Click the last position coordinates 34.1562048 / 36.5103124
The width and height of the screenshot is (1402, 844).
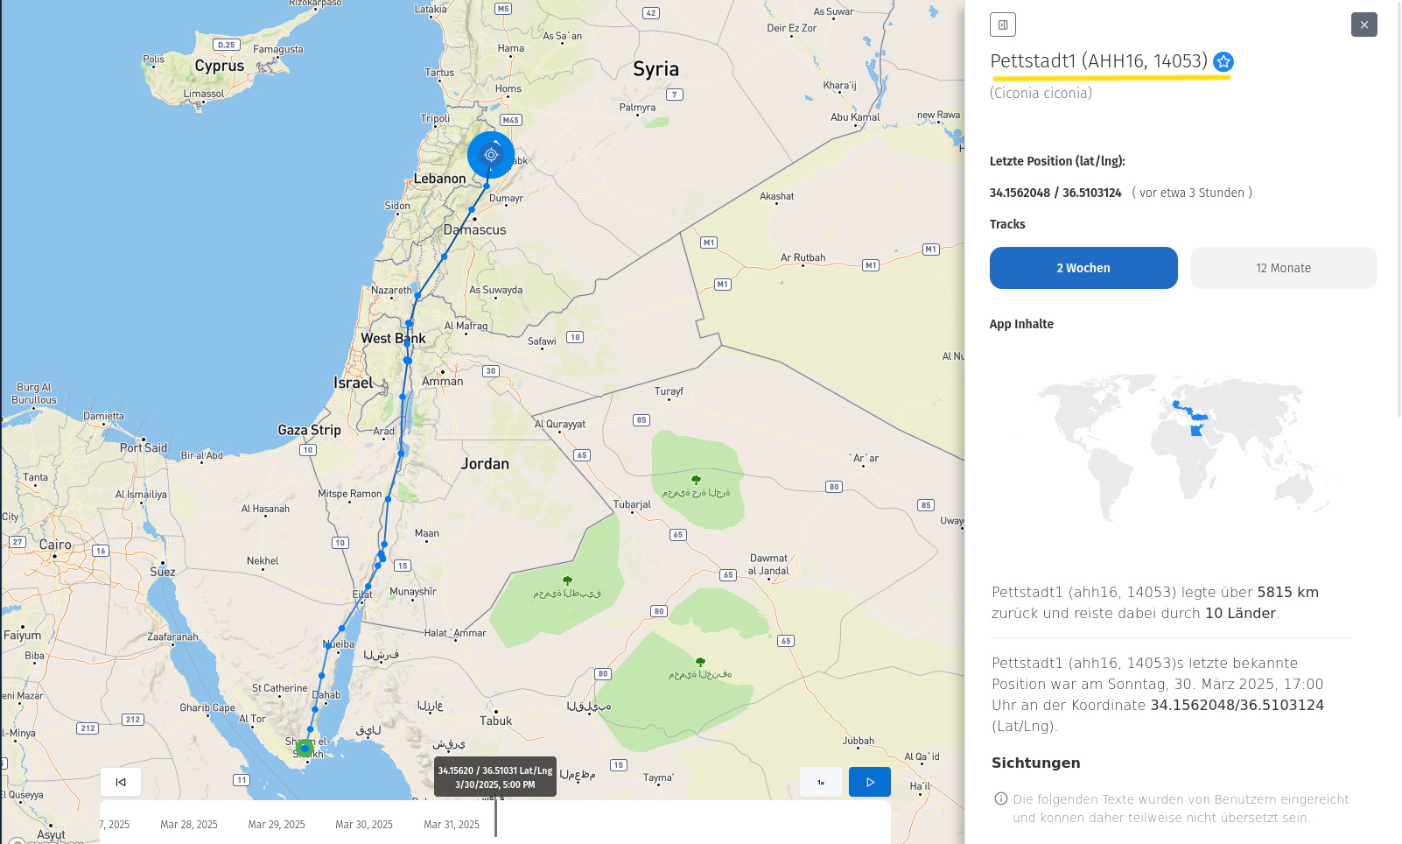click(1055, 193)
